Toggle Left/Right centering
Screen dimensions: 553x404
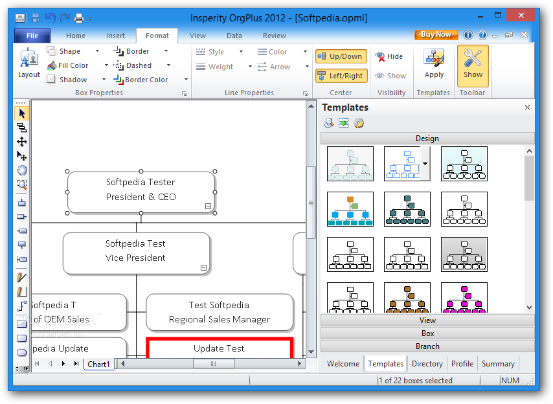(x=341, y=76)
